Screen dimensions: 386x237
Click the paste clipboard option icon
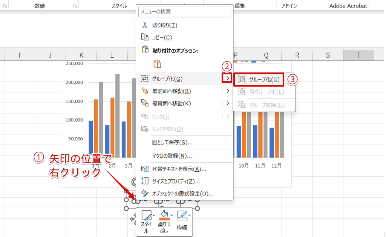157,64
